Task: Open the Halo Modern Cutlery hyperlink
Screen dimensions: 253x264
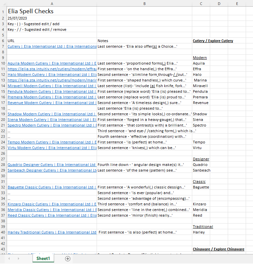Action: (52, 75)
